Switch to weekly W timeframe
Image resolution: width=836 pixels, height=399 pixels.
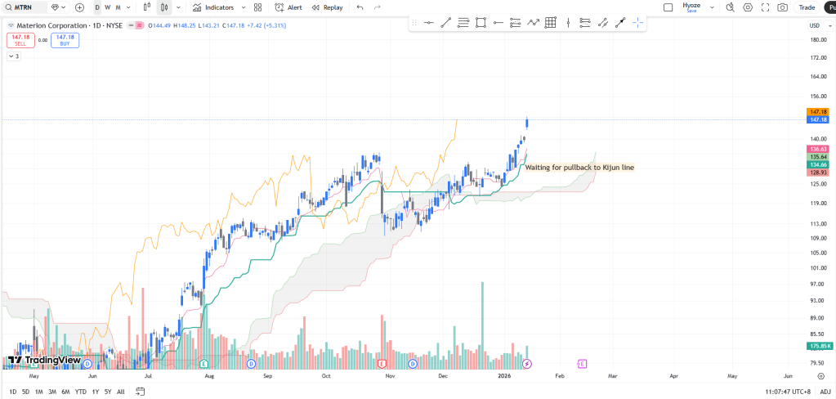(x=108, y=7)
